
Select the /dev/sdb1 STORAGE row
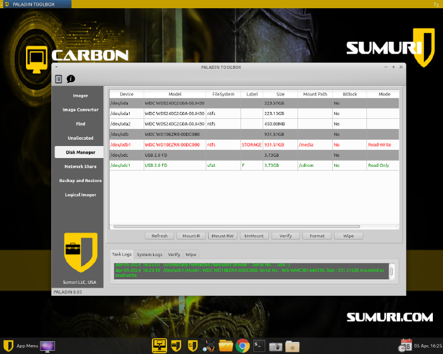click(x=253, y=144)
